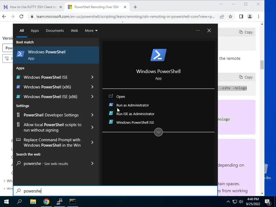Expand Windows PowerShell ISE chevron

[x=92, y=77]
